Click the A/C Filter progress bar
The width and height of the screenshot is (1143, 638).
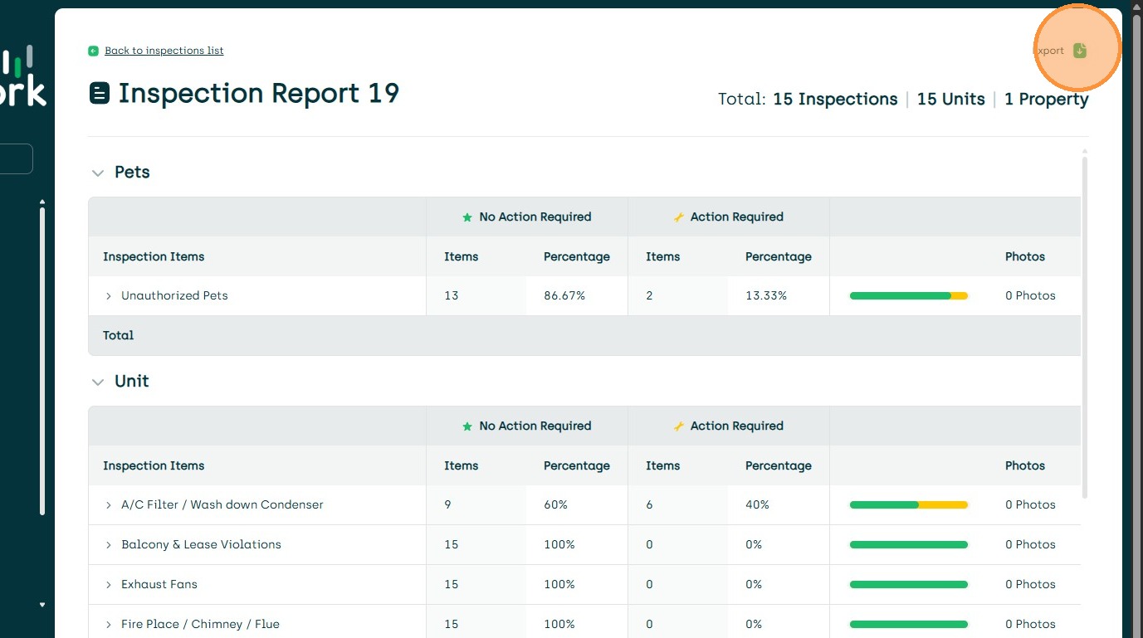tap(908, 504)
